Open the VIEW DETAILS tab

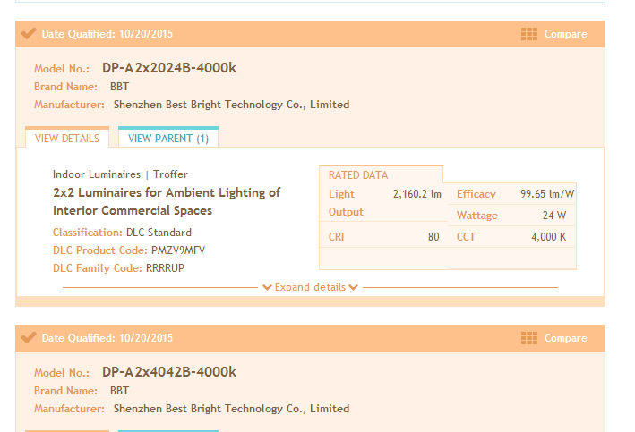tap(67, 139)
